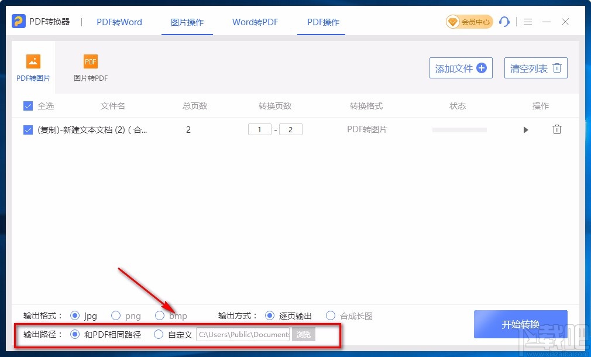Open the hamburger menu in the title bar
The image size is (591, 357).
pyautogui.click(x=527, y=22)
